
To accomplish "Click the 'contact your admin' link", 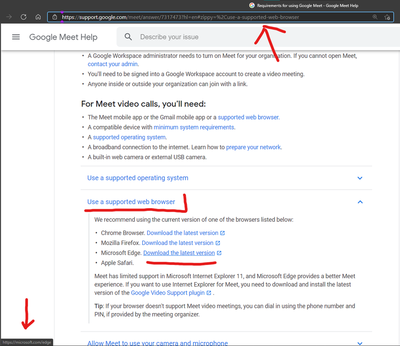I will 113,64.
